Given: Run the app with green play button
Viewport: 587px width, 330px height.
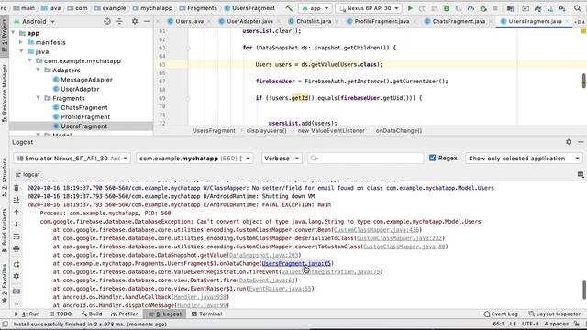Looking at the screenshot, I should [x=410, y=8].
